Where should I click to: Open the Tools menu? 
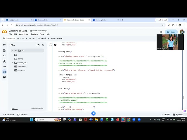pos(42,34)
